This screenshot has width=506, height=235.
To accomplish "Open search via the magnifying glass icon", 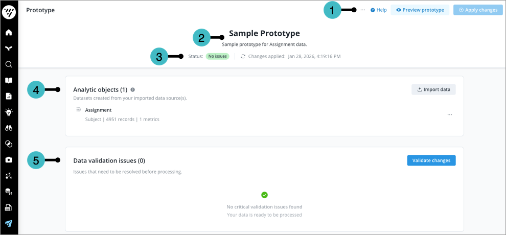I will pyautogui.click(x=9, y=64).
